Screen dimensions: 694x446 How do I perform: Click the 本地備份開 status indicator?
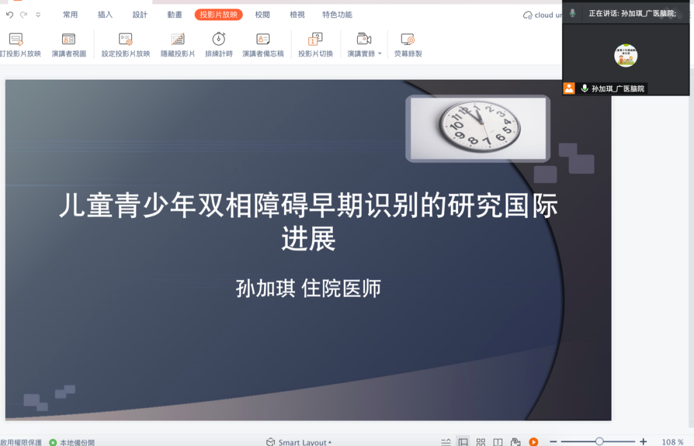pyautogui.click(x=72, y=442)
